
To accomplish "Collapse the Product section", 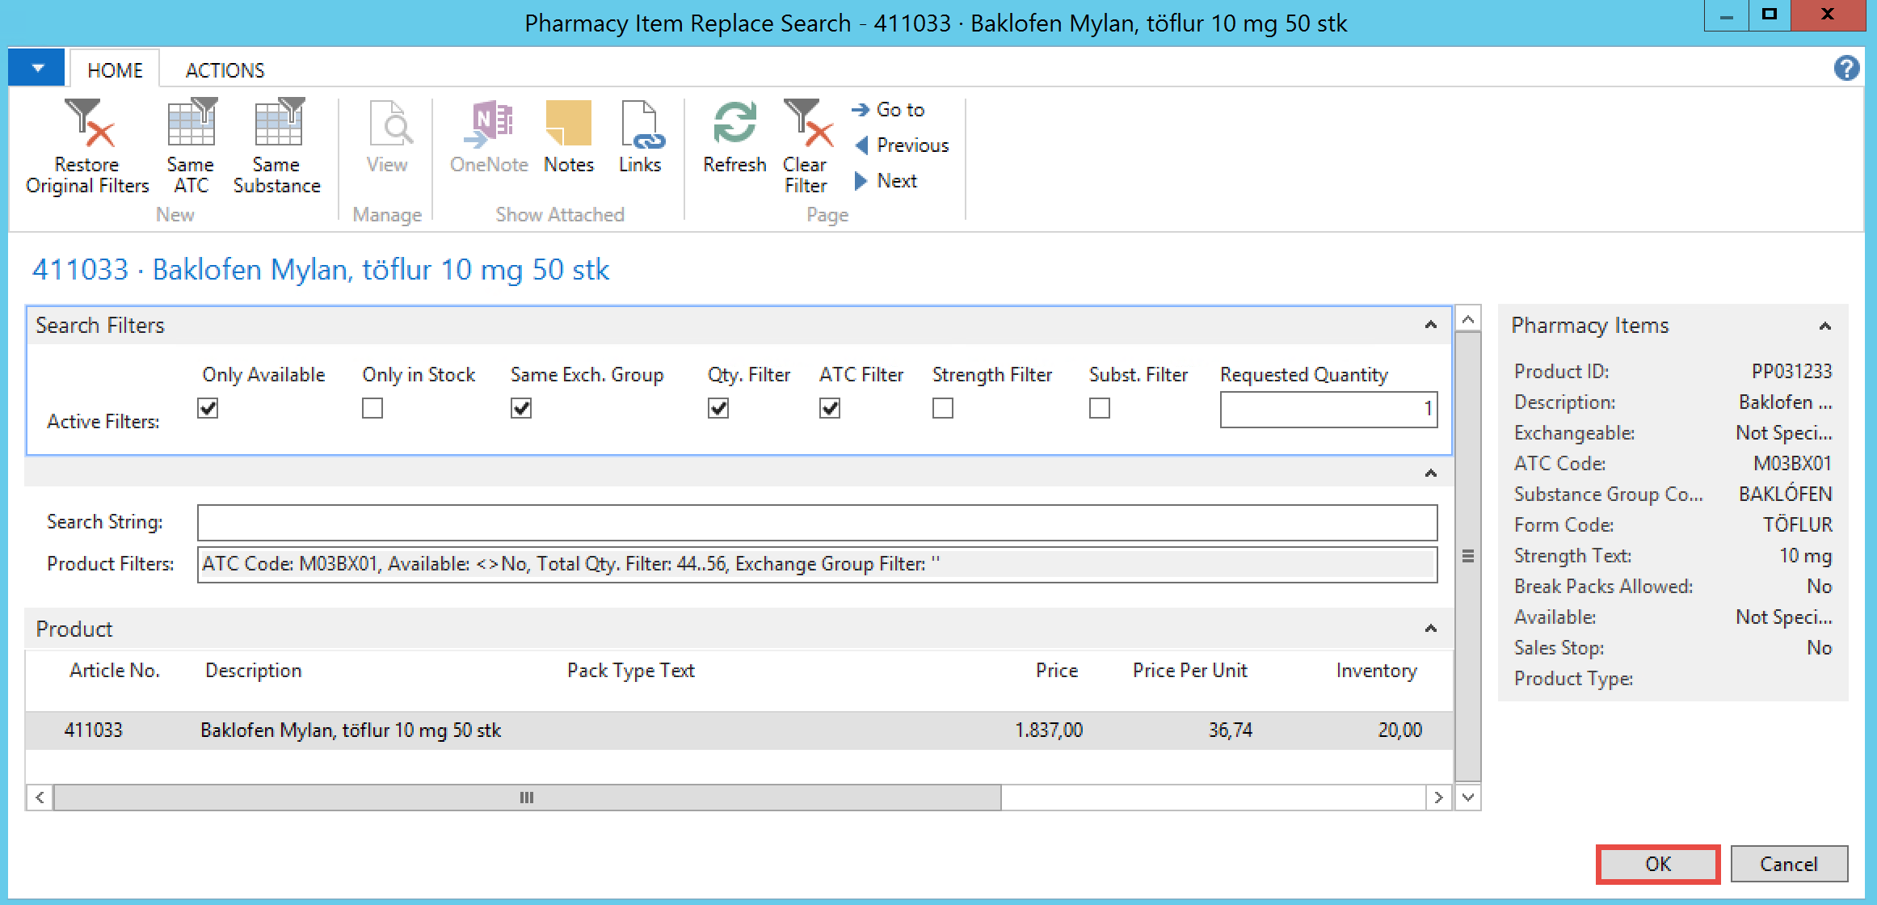I will [x=1430, y=629].
